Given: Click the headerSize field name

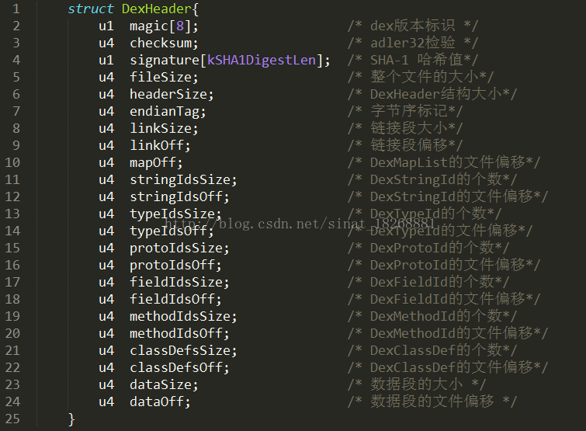Looking at the screenshot, I should (168, 94).
